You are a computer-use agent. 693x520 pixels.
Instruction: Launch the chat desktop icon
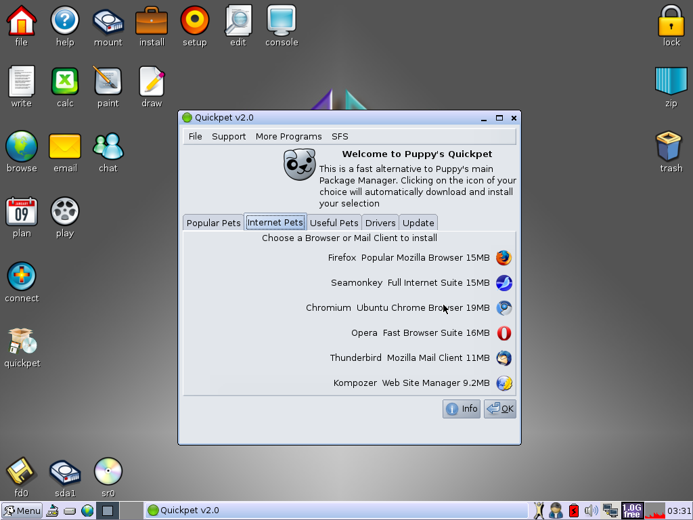click(x=108, y=152)
